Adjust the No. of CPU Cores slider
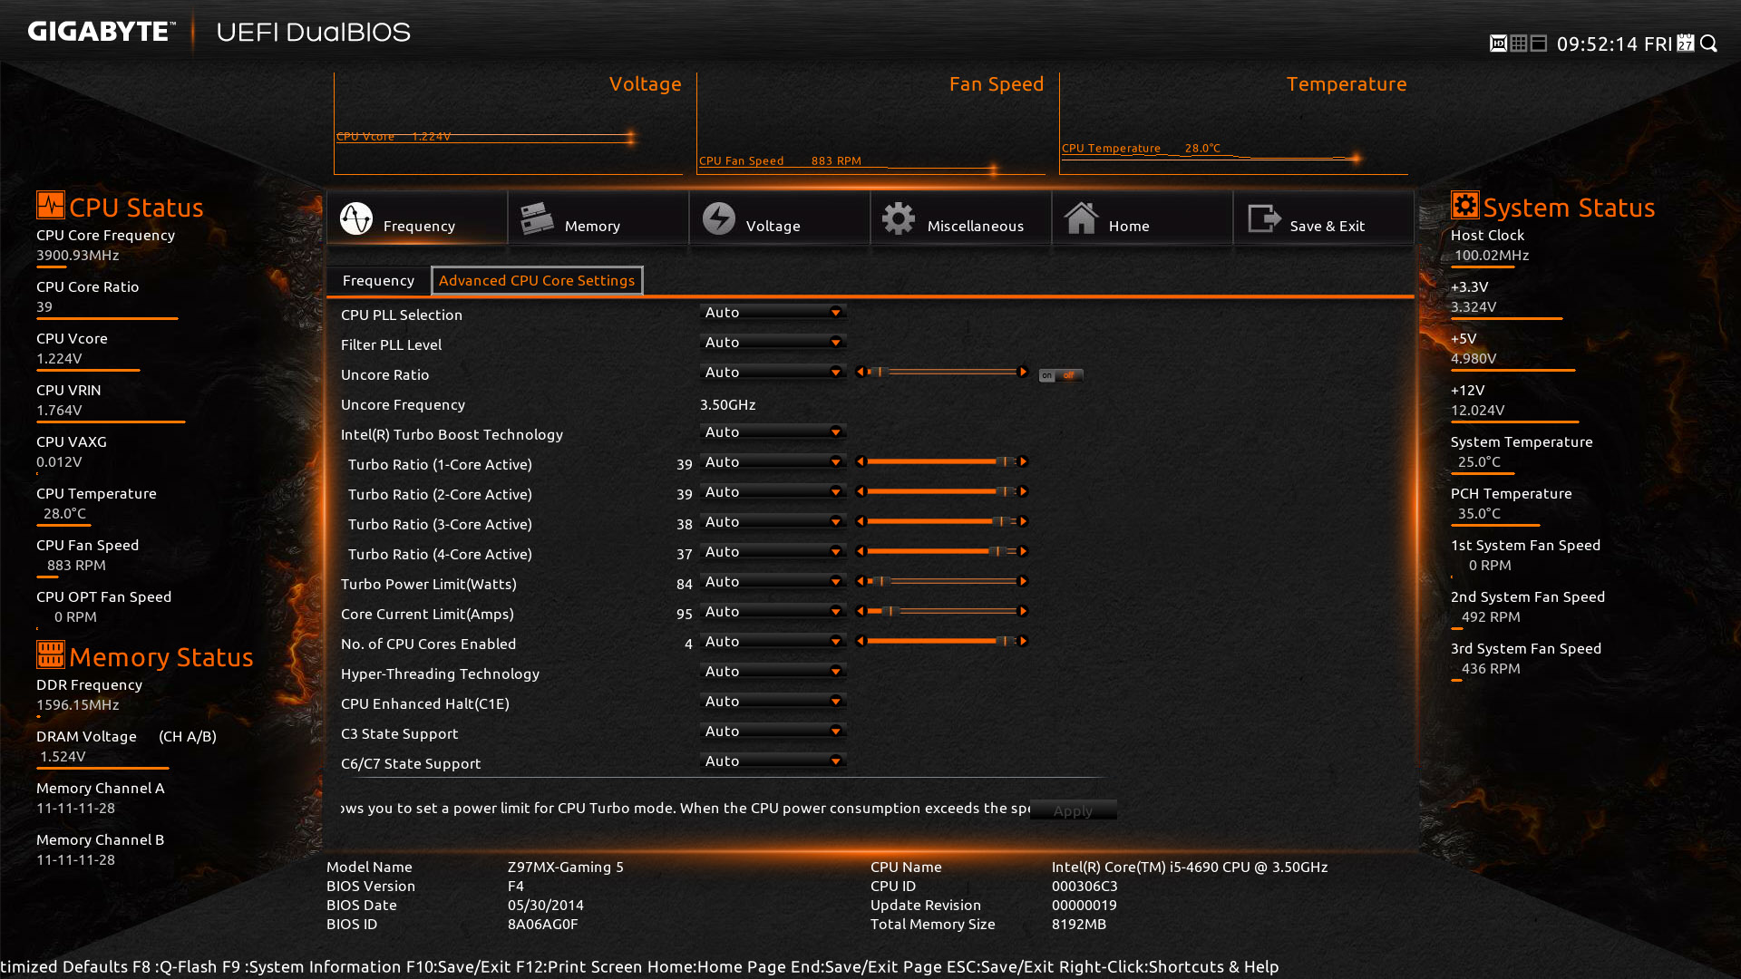 (x=942, y=641)
